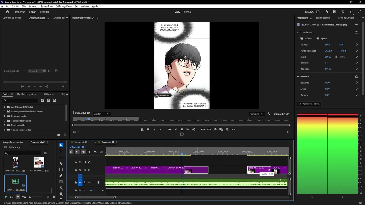The width and height of the screenshot is (365, 205).
Task: Click Program monitor wrench settings icon
Action: [269, 114]
